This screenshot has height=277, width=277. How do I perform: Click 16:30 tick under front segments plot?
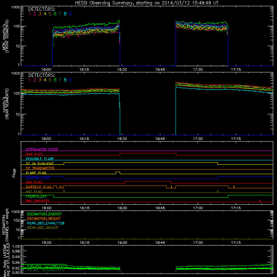coord(122,70)
